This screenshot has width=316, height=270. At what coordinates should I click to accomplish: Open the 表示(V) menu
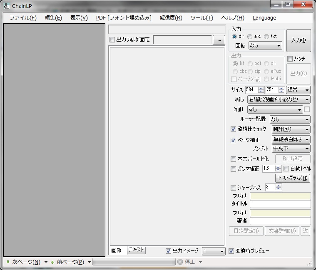pos(79,18)
